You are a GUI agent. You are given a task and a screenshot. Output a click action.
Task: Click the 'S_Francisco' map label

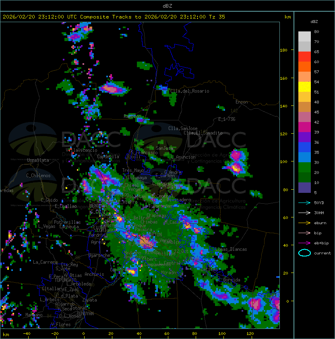point(144,153)
